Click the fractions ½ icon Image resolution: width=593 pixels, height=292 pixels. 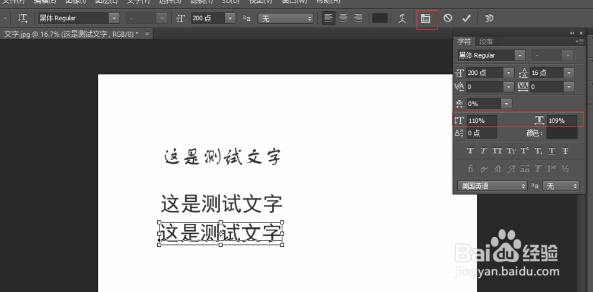[x=565, y=169]
